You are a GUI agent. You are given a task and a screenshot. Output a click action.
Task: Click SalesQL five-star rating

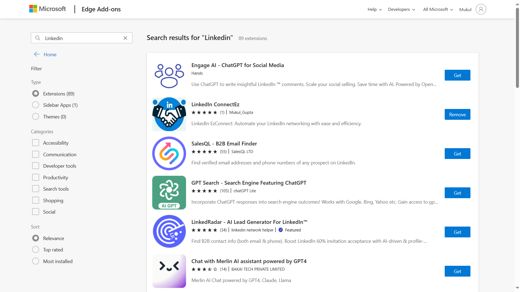point(204,152)
